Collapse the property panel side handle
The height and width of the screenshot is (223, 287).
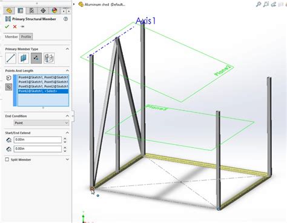[73, 116]
